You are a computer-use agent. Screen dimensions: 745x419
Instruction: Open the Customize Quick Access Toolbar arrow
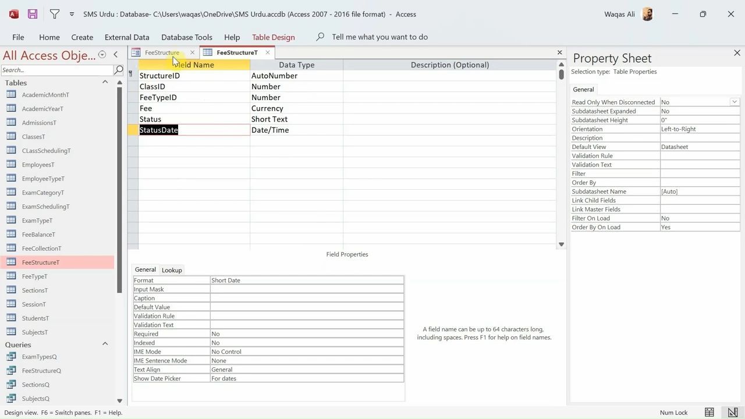point(72,14)
